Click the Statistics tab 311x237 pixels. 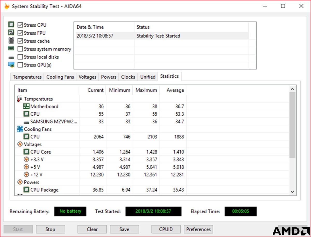tap(169, 76)
